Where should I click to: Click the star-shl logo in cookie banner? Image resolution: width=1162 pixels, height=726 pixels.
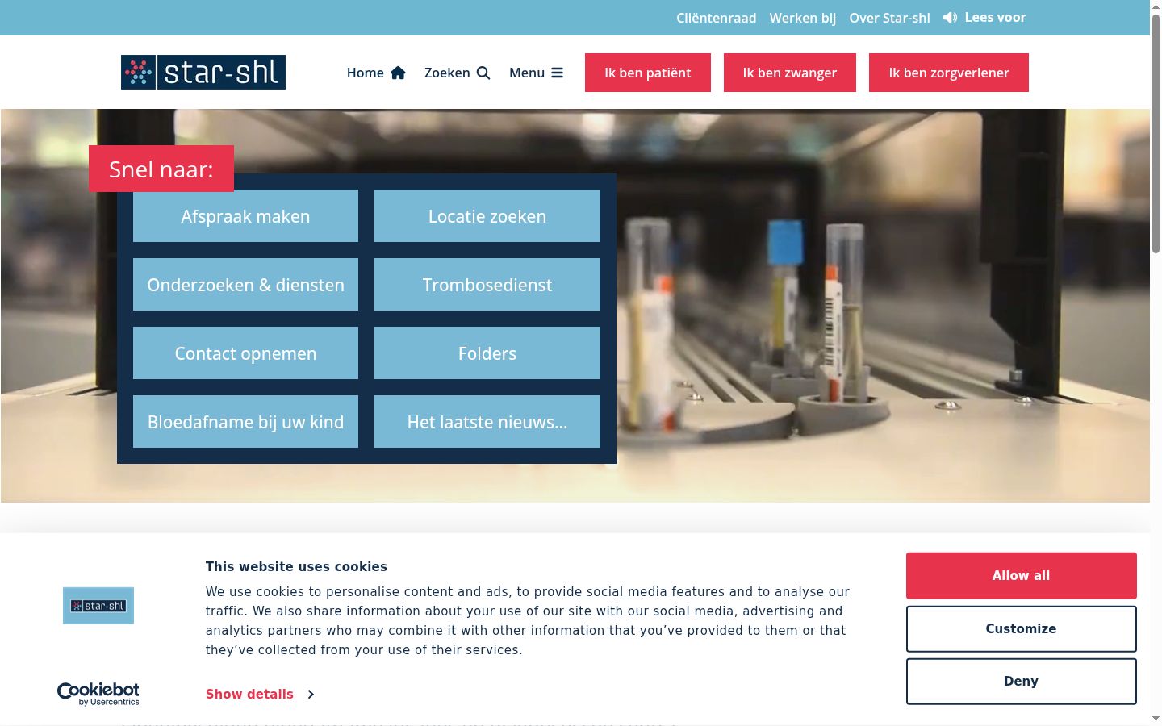point(98,606)
